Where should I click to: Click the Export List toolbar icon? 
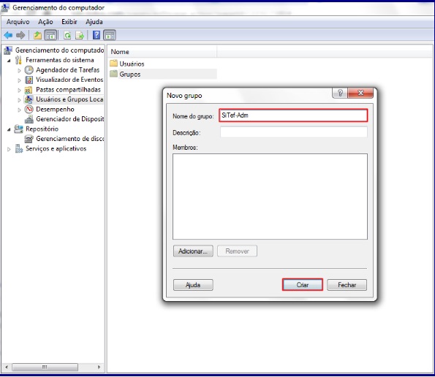coord(80,35)
